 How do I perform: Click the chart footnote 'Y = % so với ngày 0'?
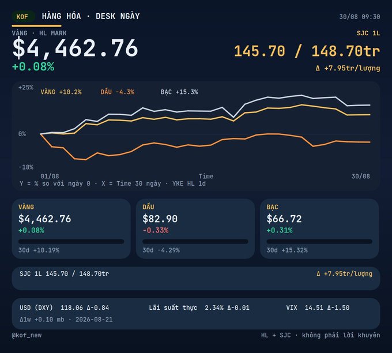[55, 183]
